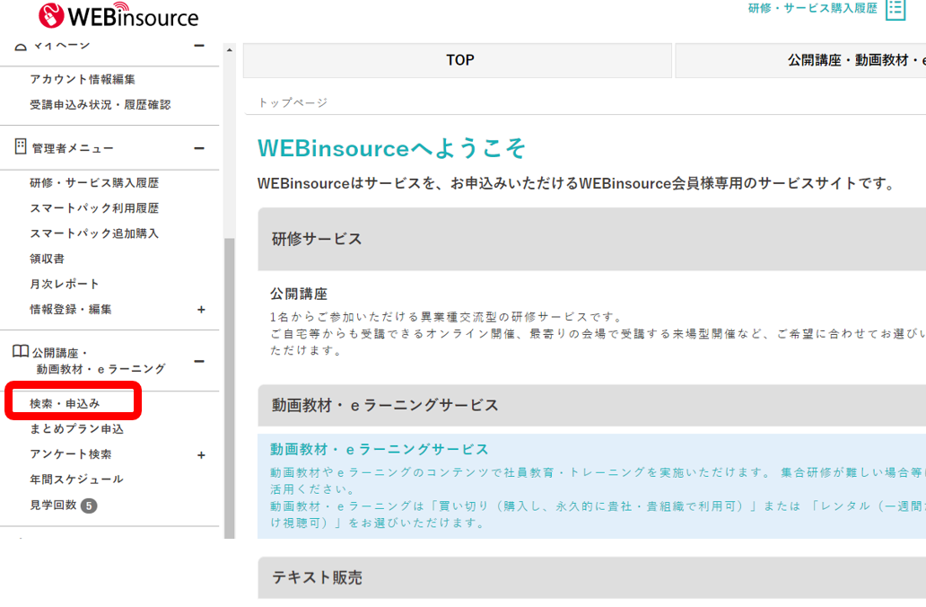Open まとめプラン申込
926x607 pixels.
77,429
